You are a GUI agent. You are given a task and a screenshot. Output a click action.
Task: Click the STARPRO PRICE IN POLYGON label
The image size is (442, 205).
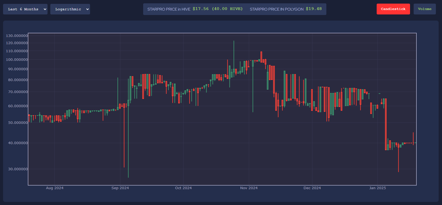277,9
